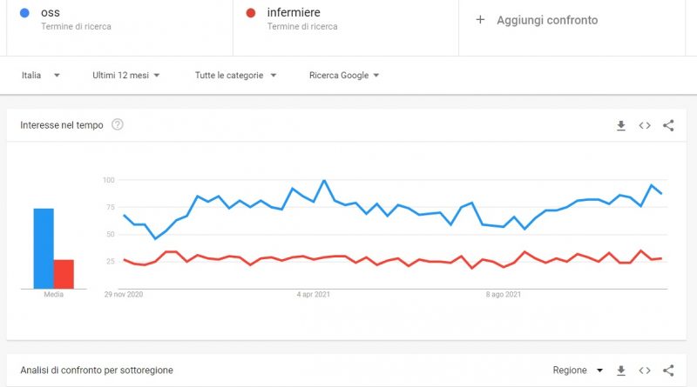
Task: Open the Tutte le categorie dropdown
Action: click(235, 76)
